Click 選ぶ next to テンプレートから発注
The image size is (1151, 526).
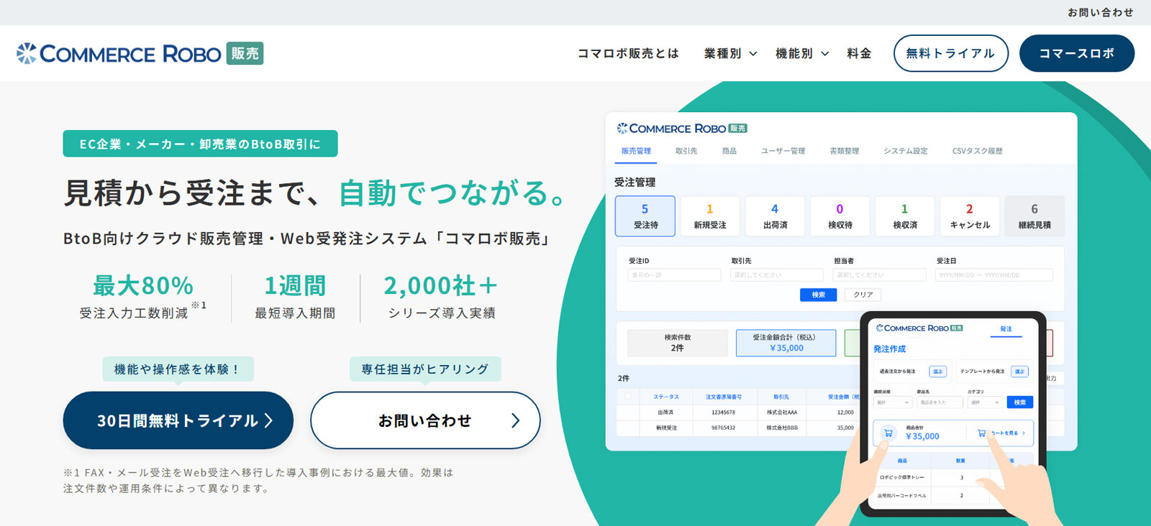[1019, 372]
